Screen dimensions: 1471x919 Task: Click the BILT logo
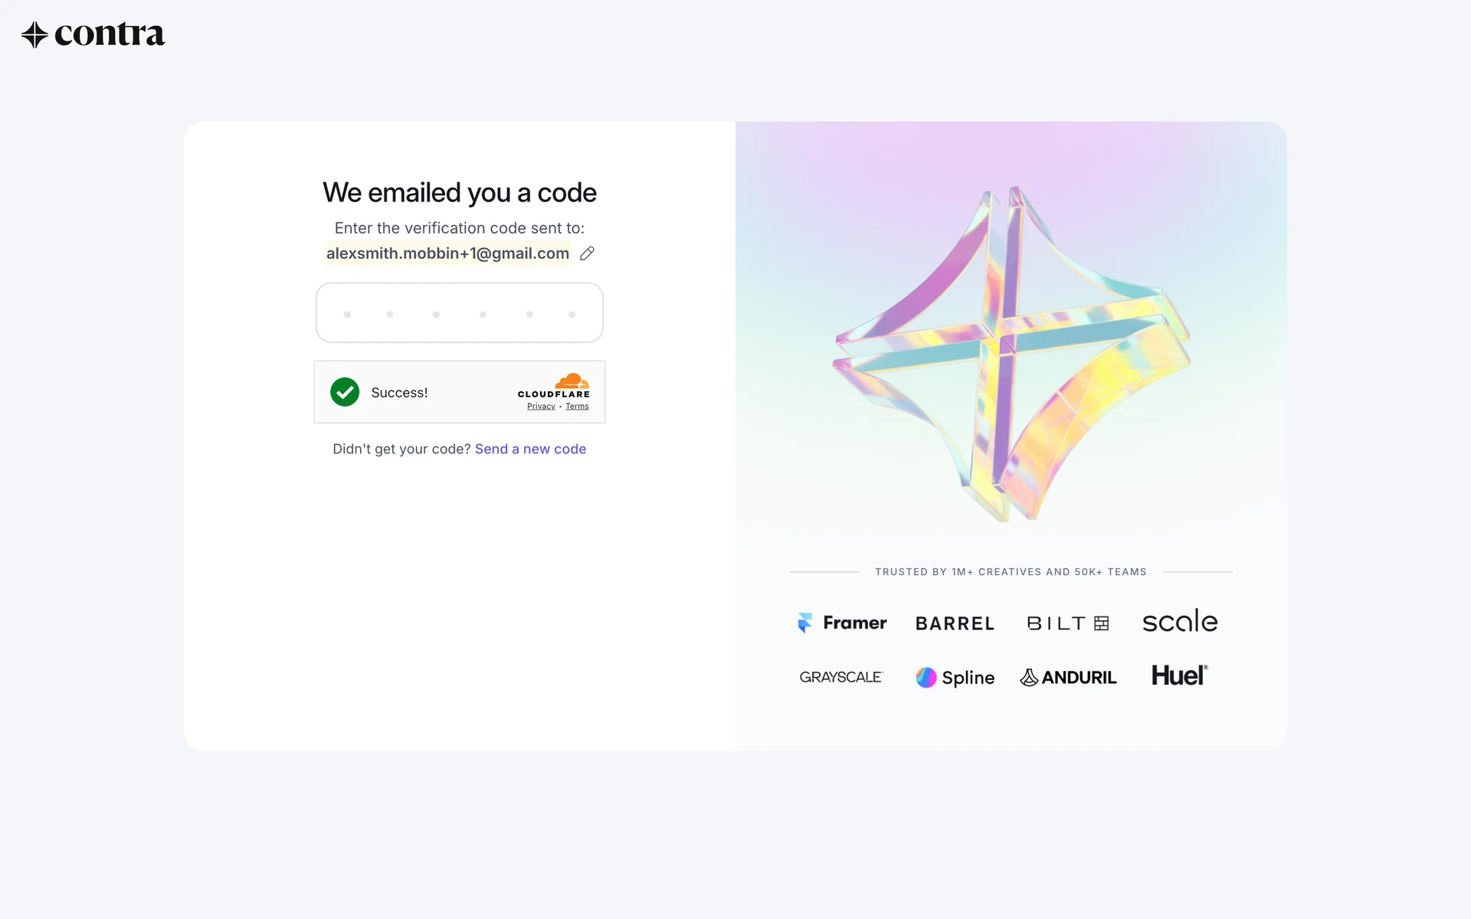[1068, 623]
